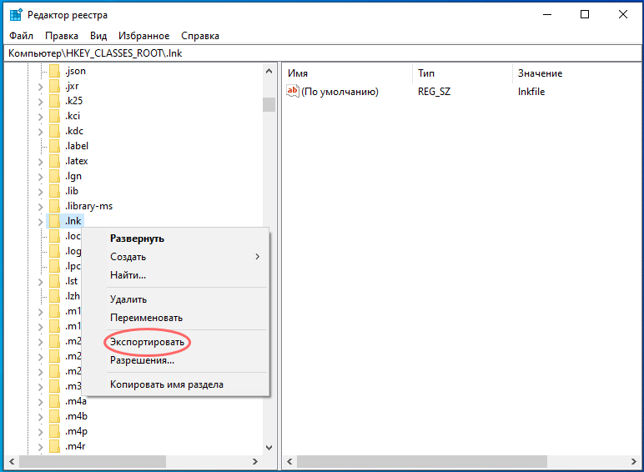Select the .json key label
This screenshot has width=644, height=472.
point(75,71)
